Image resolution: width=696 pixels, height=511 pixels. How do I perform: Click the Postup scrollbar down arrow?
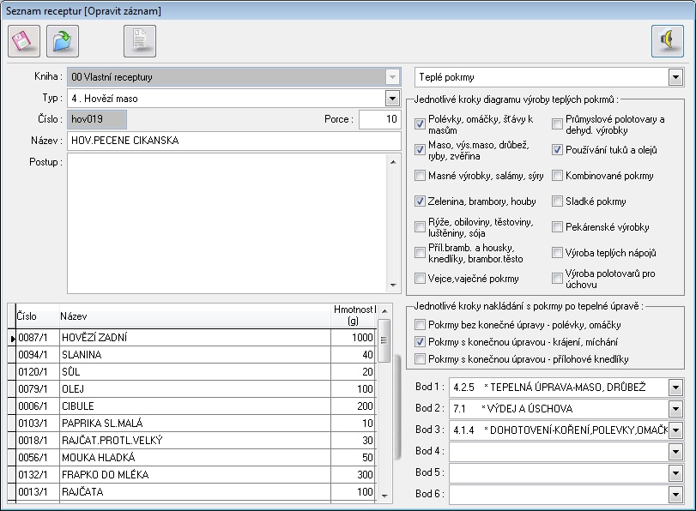tap(393, 286)
